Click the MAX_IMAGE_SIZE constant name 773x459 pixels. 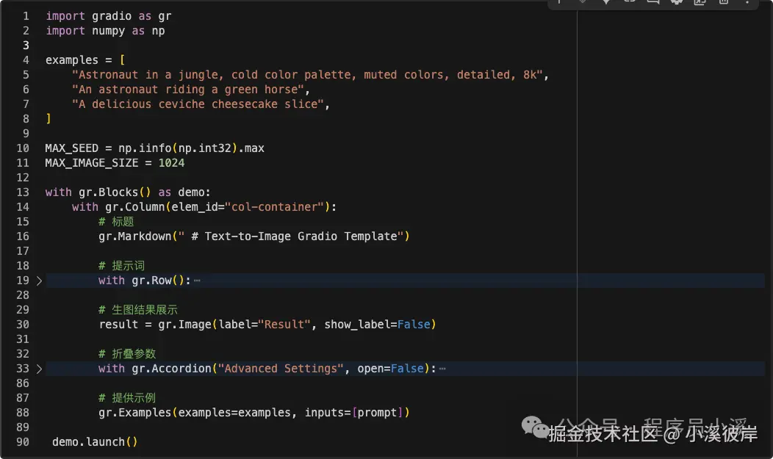[x=92, y=163]
